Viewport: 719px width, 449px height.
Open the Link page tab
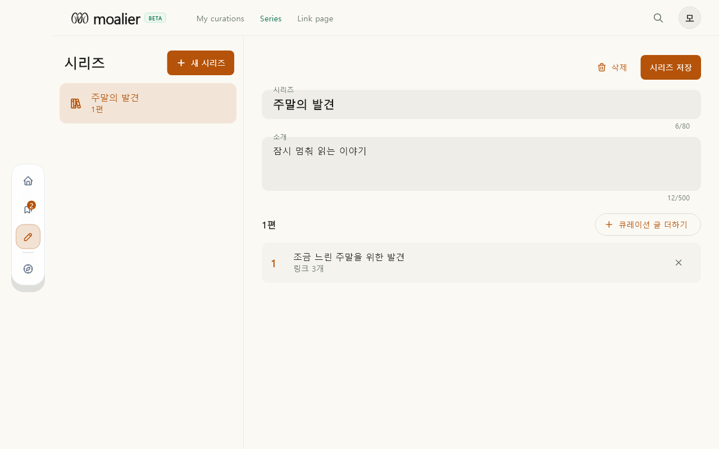[x=315, y=19]
